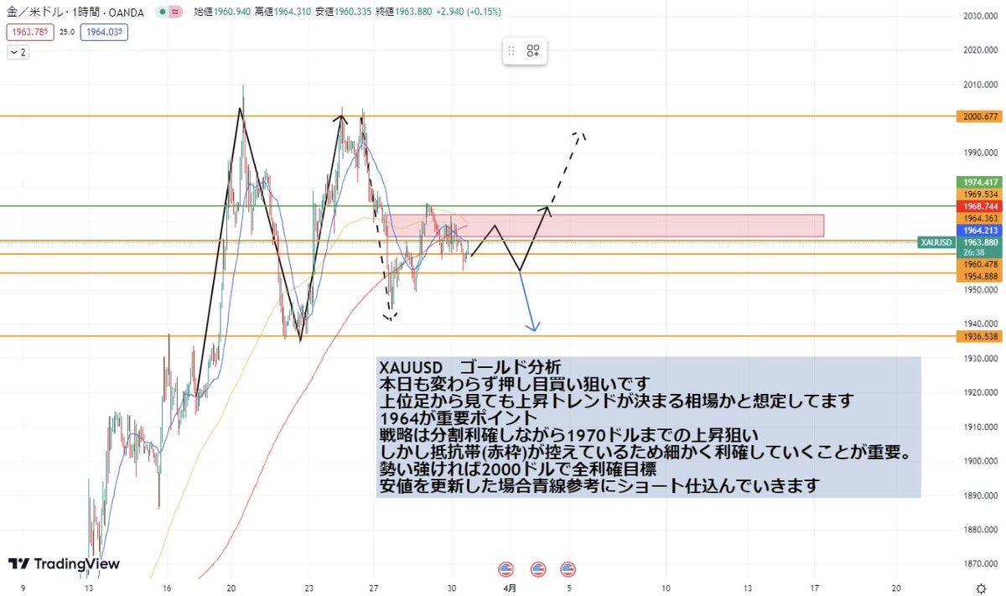Screen dimensions: 1006x596
Task: Click the red sell price 1963.785 button
Action: click(29, 33)
